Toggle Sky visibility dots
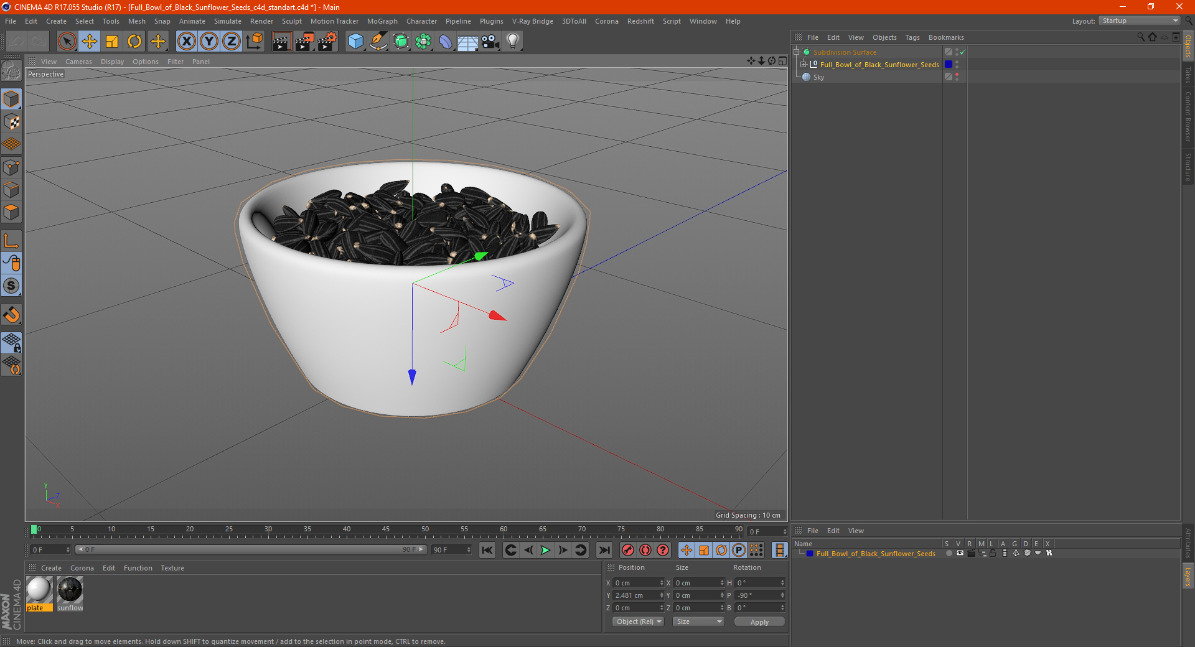 coord(957,77)
